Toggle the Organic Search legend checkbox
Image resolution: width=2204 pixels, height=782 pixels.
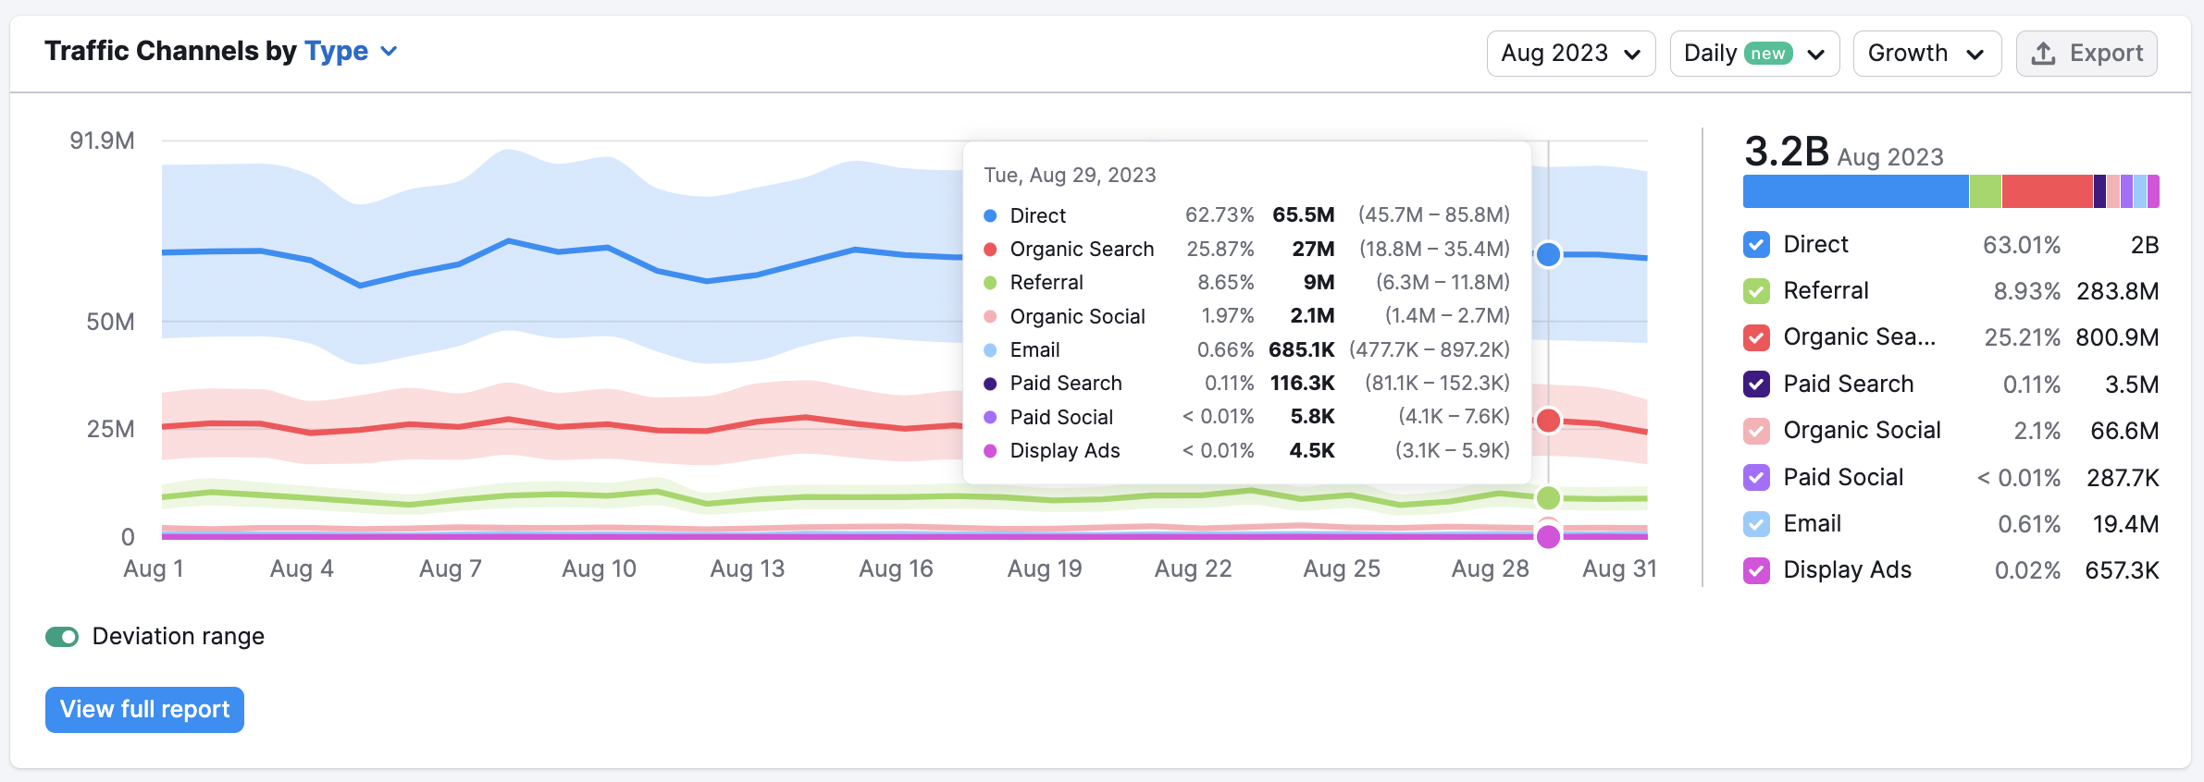click(x=1756, y=337)
